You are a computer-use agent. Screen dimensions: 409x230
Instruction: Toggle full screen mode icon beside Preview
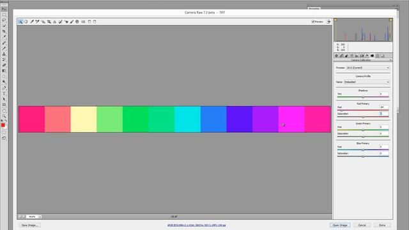[x=328, y=22]
